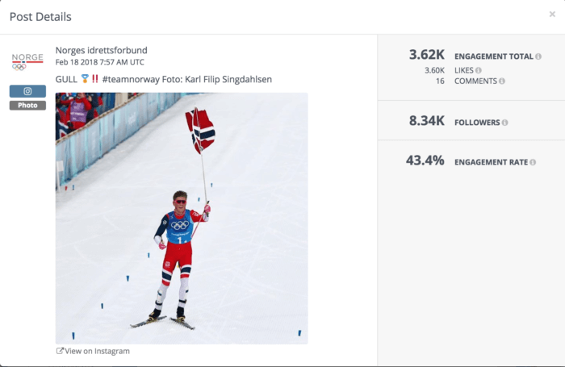This screenshot has width=565, height=367.
Task: Close the Post Details dialog
Action: point(552,15)
